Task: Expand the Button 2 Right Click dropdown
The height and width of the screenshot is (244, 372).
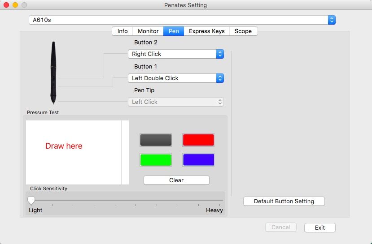Action: (176, 54)
